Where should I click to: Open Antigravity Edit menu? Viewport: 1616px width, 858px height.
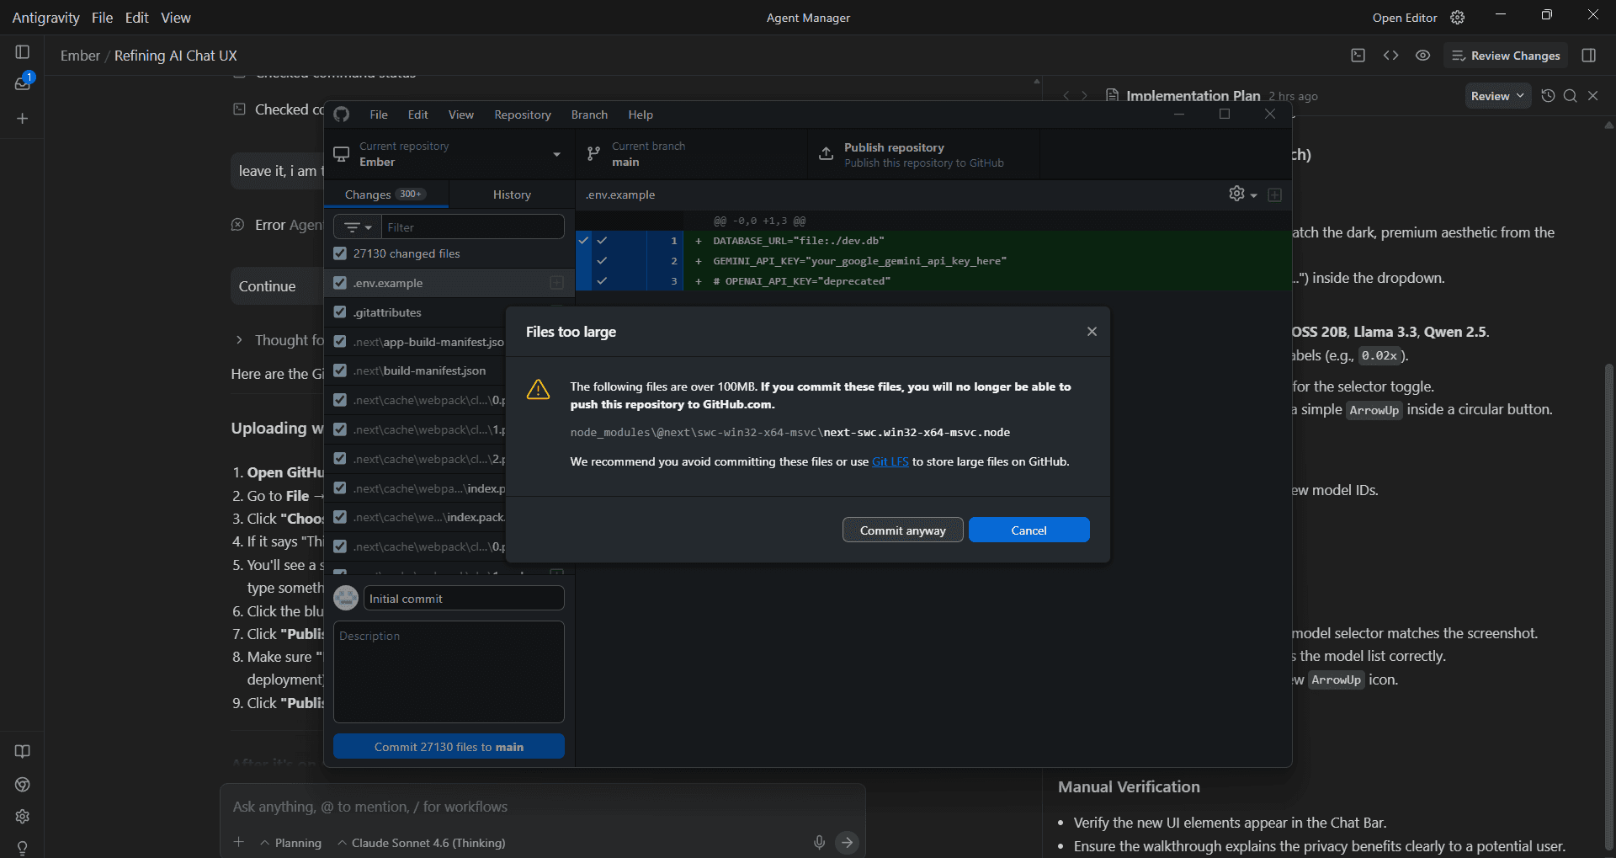136,18
